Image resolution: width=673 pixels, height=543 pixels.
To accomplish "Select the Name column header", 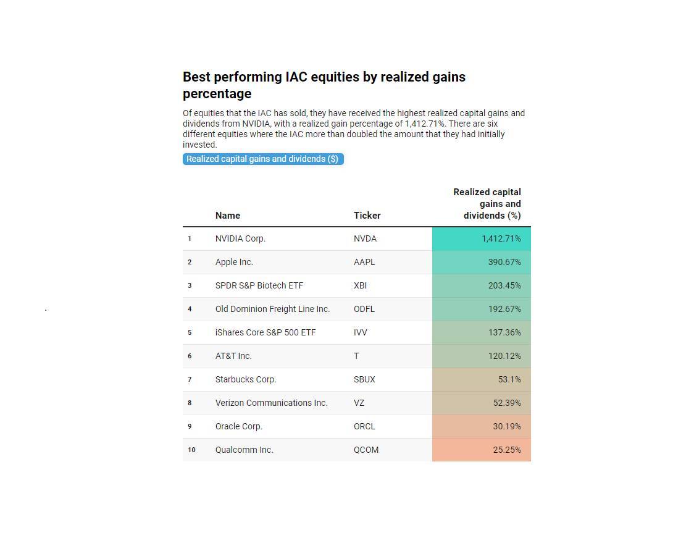I will [x=228, y=216].
